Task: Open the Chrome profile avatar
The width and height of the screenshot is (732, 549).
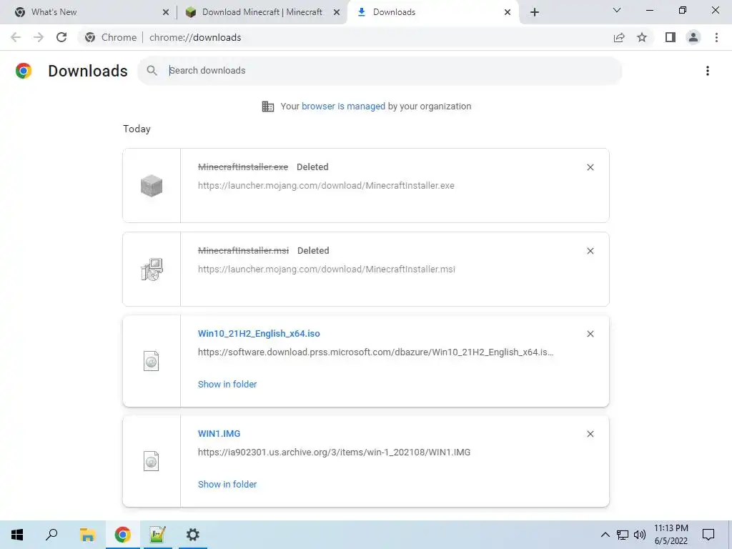Action: [693, 37]
